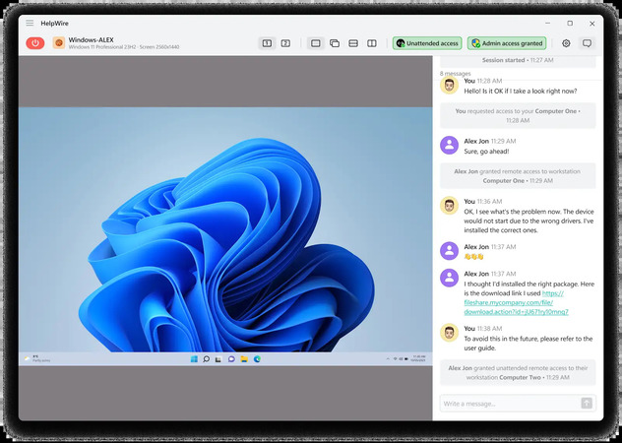Open the fileshare.mycompany.com download link
Viewport: 622px width, 443px height.
516,302
